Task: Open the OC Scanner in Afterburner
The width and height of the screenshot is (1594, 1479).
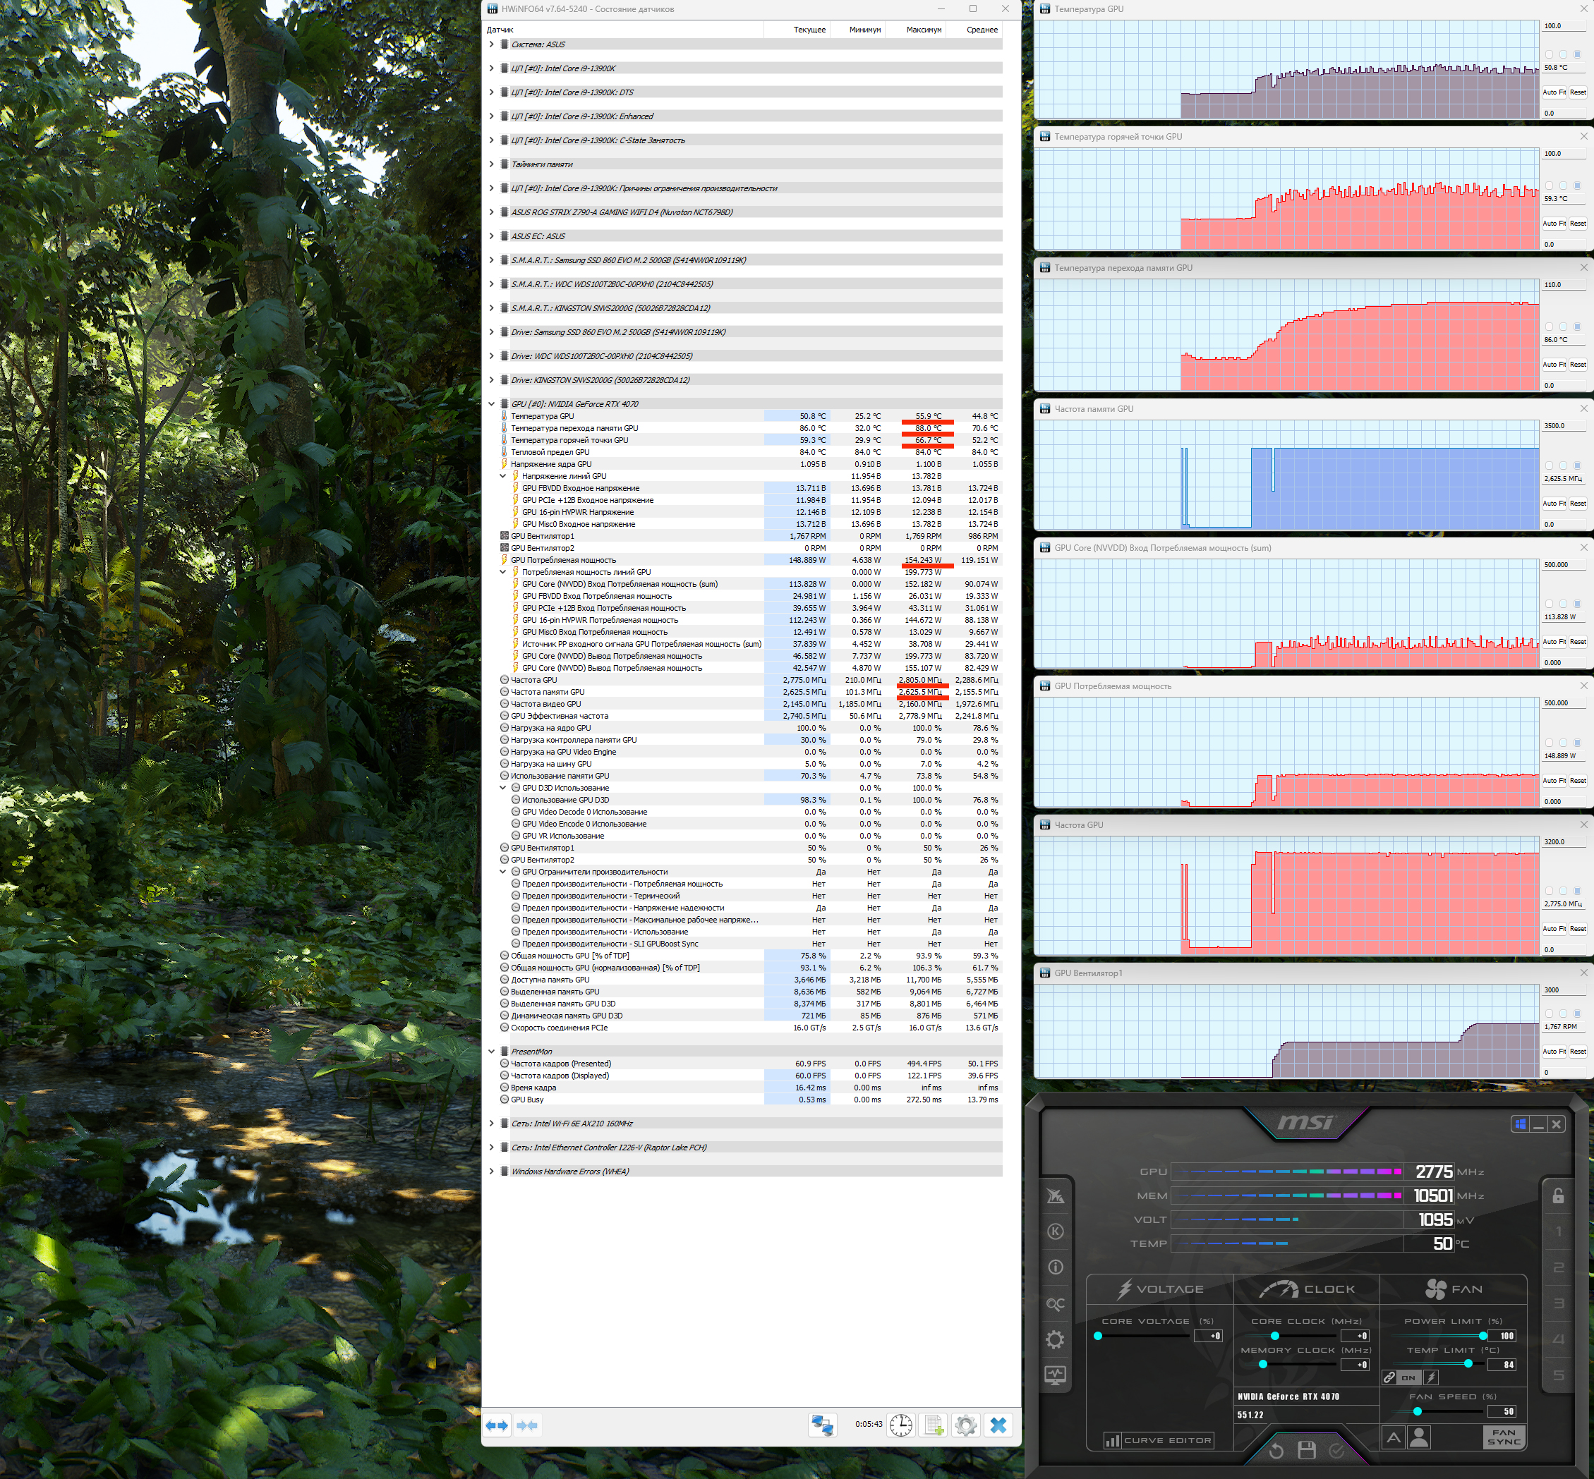Action: 1055,1303
